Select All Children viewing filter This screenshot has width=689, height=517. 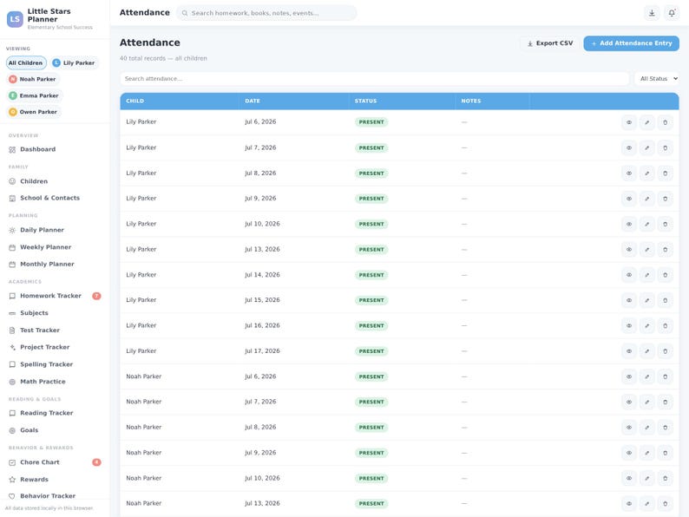(26, 62)
